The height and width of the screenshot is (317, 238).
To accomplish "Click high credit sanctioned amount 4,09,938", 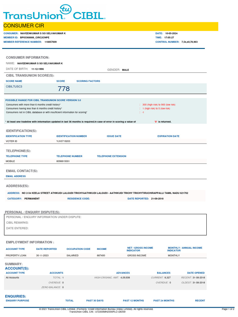I will point(125,278).
